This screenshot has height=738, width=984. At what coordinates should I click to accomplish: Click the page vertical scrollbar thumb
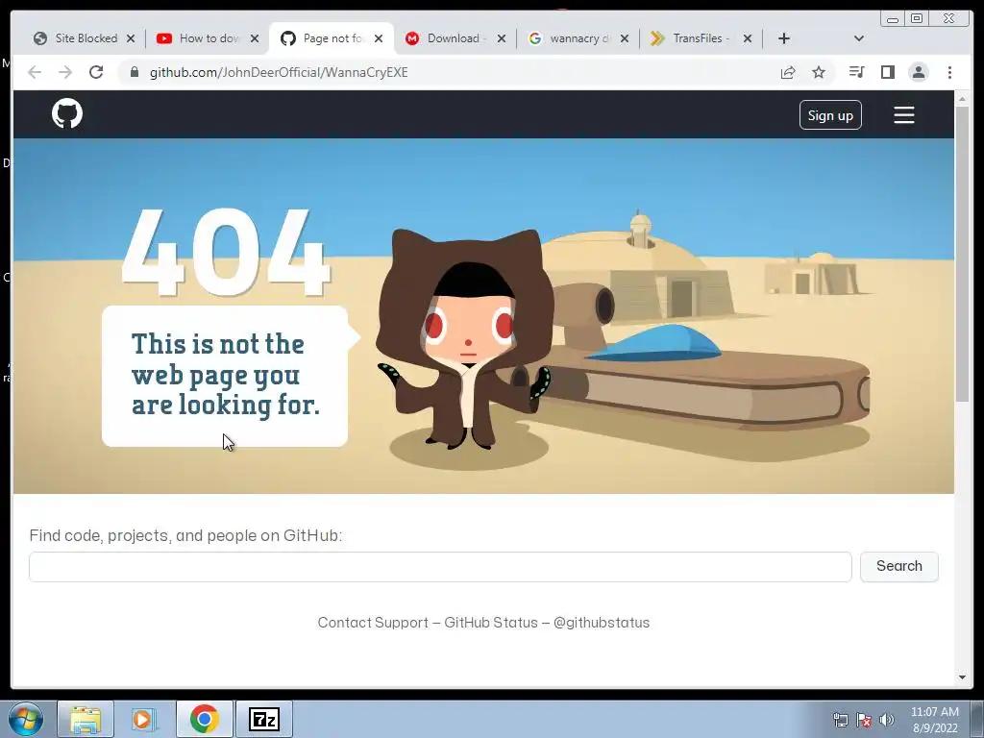[x=962, y=254]
